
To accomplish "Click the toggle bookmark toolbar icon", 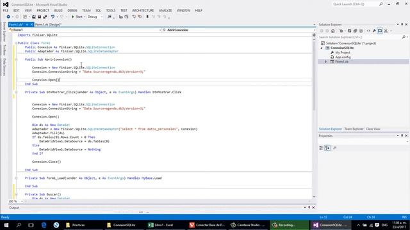I will click(147, 17).
